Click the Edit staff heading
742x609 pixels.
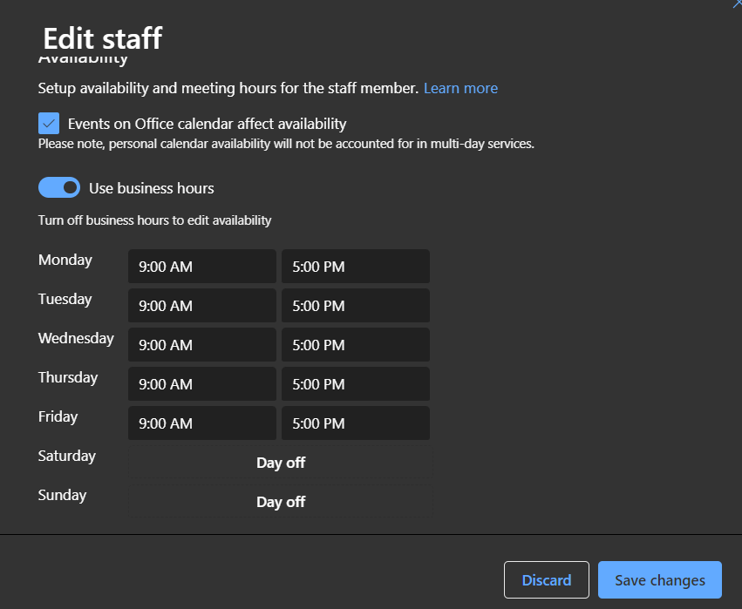pos(102,38)
